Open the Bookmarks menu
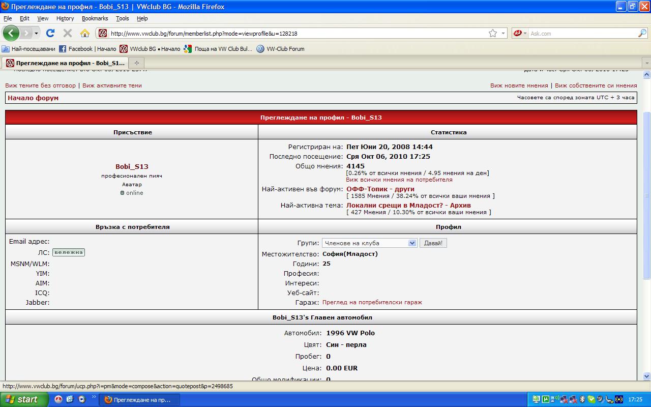This screenshot has height=407, width=651. [95, 18]
